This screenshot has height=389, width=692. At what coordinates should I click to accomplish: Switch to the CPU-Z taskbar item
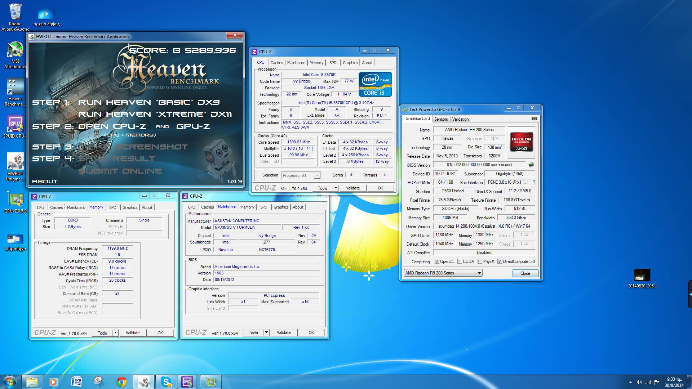click(x=187, y=382)
